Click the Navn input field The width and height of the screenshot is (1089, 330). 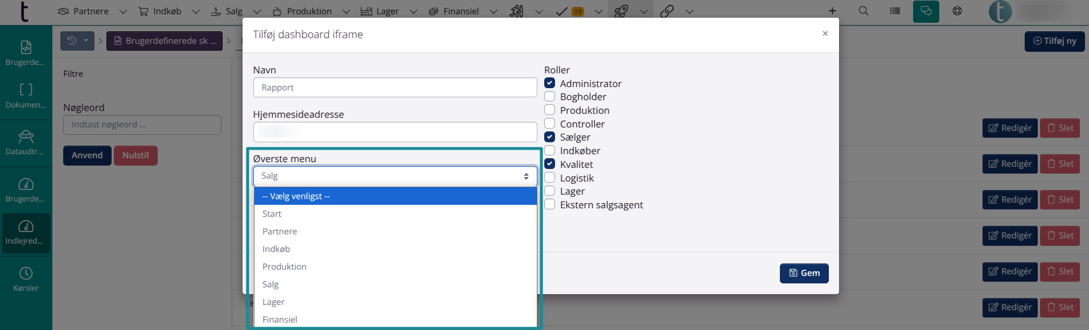(x=394, y=88)
